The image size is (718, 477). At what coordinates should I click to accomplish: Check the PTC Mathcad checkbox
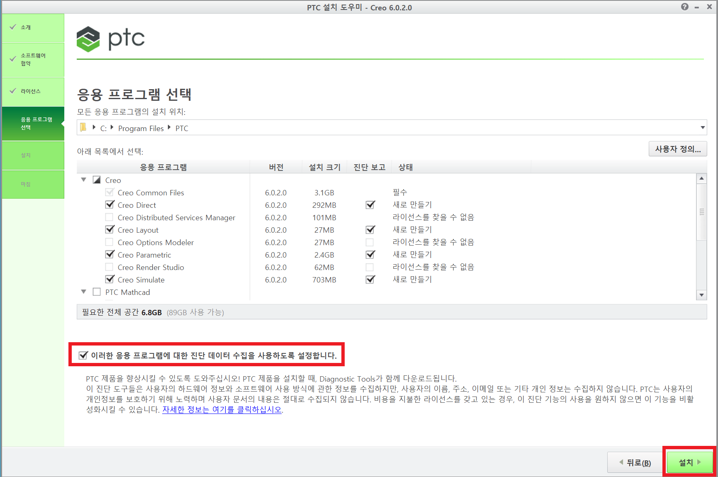(97, 292)
